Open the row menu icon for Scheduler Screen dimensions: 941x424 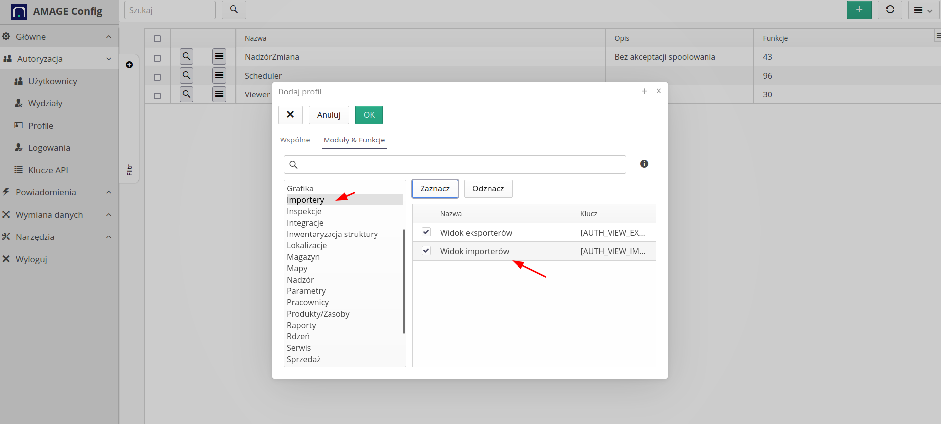[219, 76]
